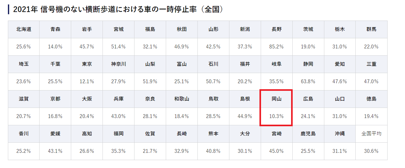Select the 全国平均 header cell
The height and width of the screenshot is (168, 405).
point(371,134)
